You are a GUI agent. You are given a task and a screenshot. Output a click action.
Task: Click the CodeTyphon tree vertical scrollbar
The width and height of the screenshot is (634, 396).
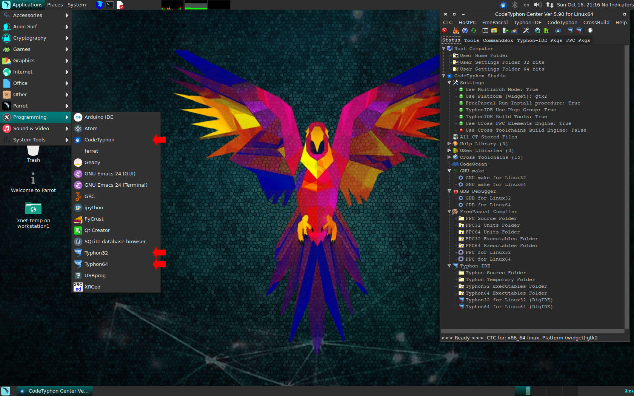click(627, 187)
